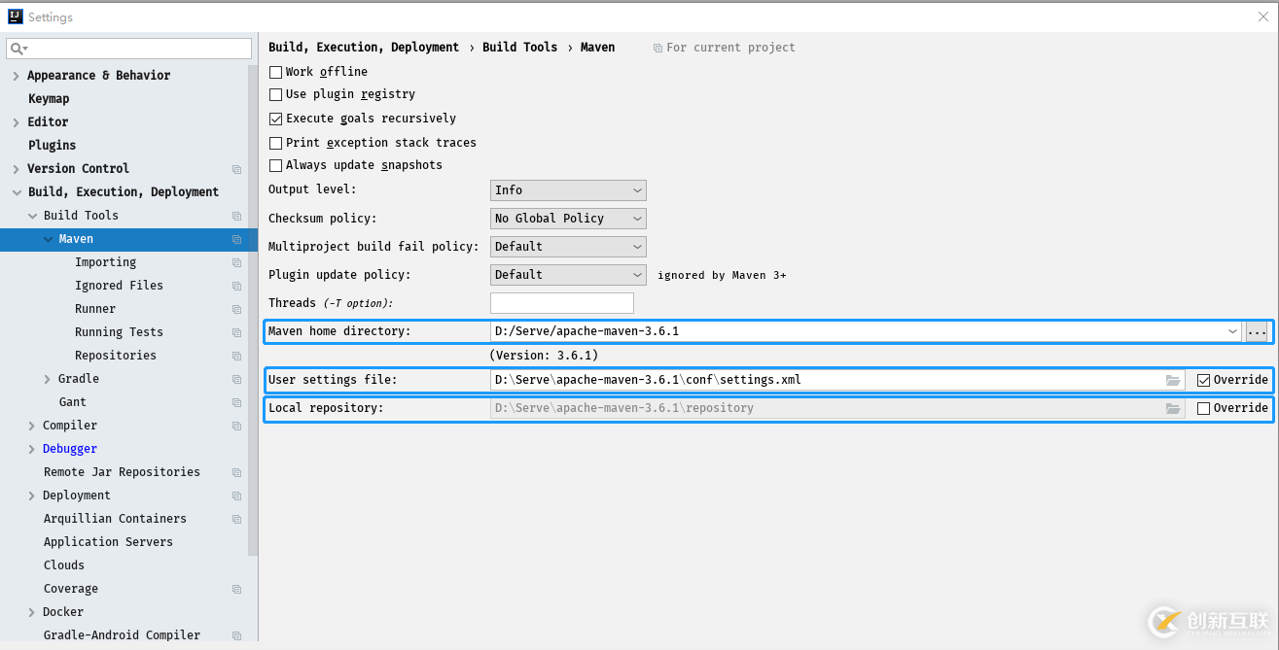Click the browse button for Maven home directory
Image resolution: width=1279 pixels, height=650 pixels.
(1257, 331)
